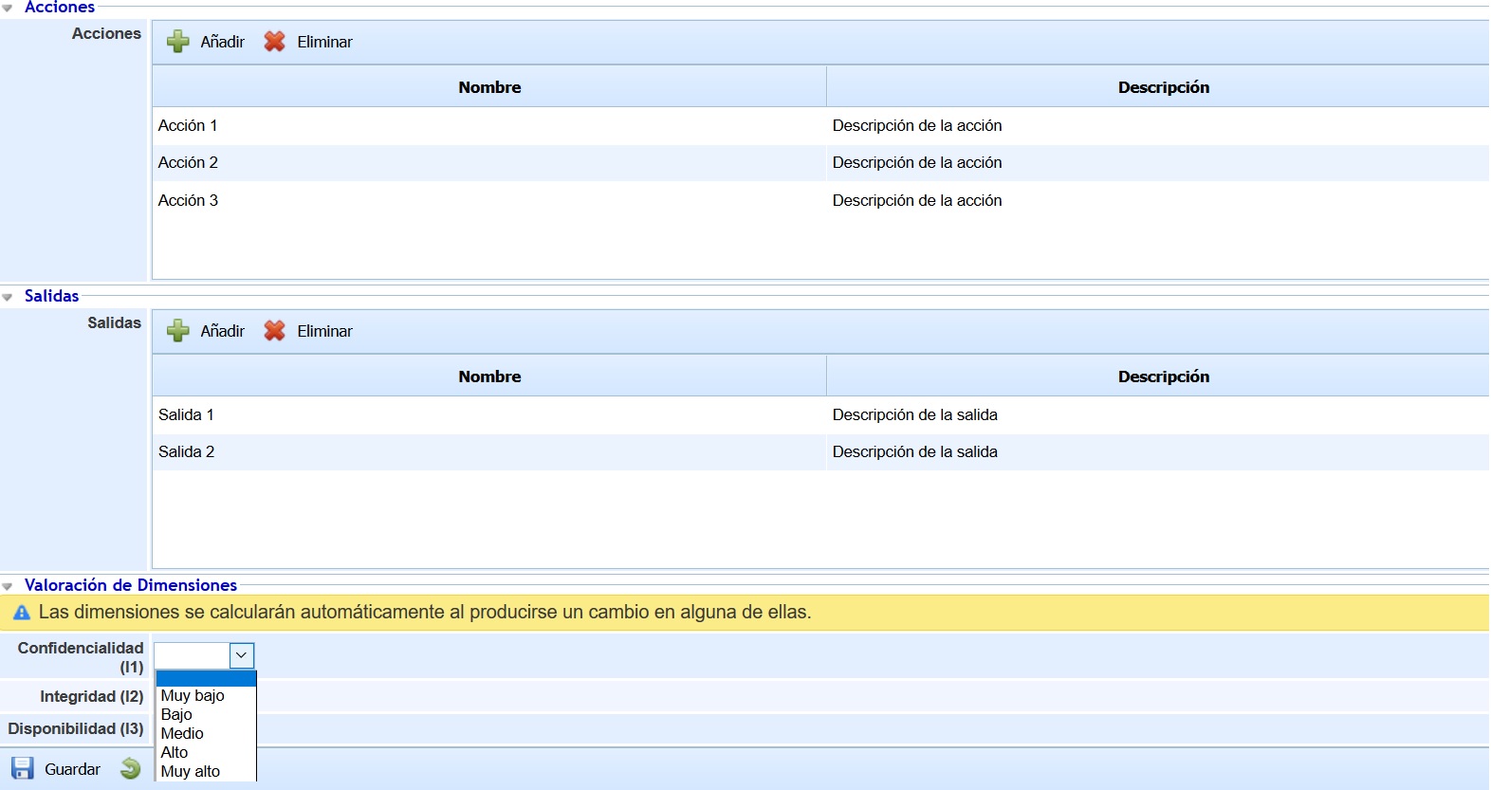This screenshot has width=1491, height=790.
Task: Select "Muy alto" from the list
Action: [x=191, y=771]
